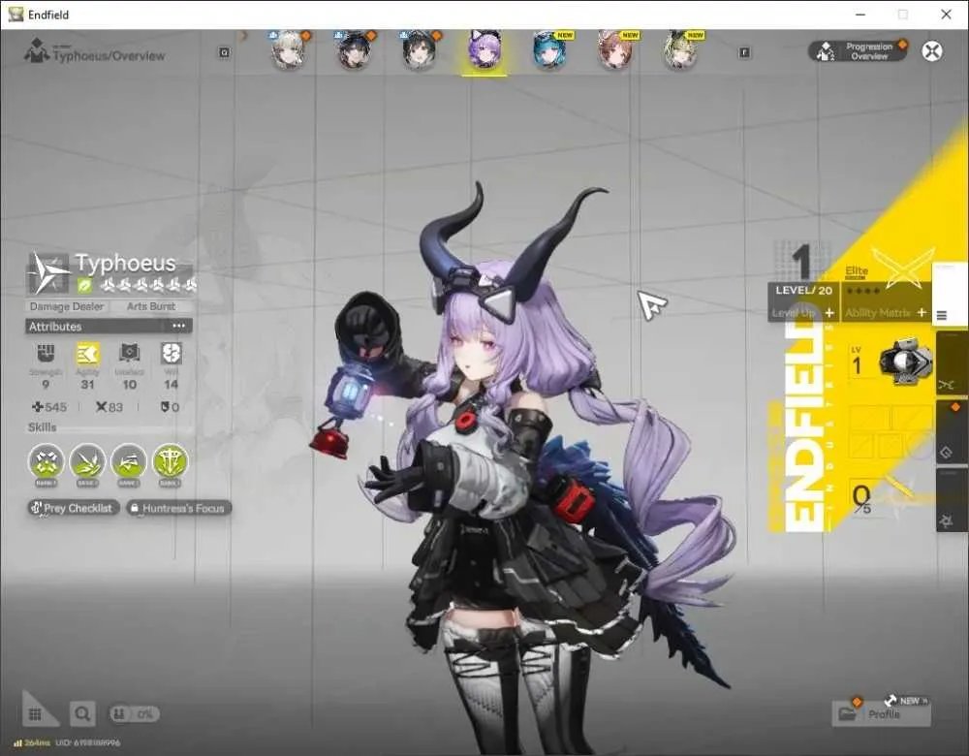
Task: Select the green-haired operator portrait marked NEW
Action: point(680,50)
